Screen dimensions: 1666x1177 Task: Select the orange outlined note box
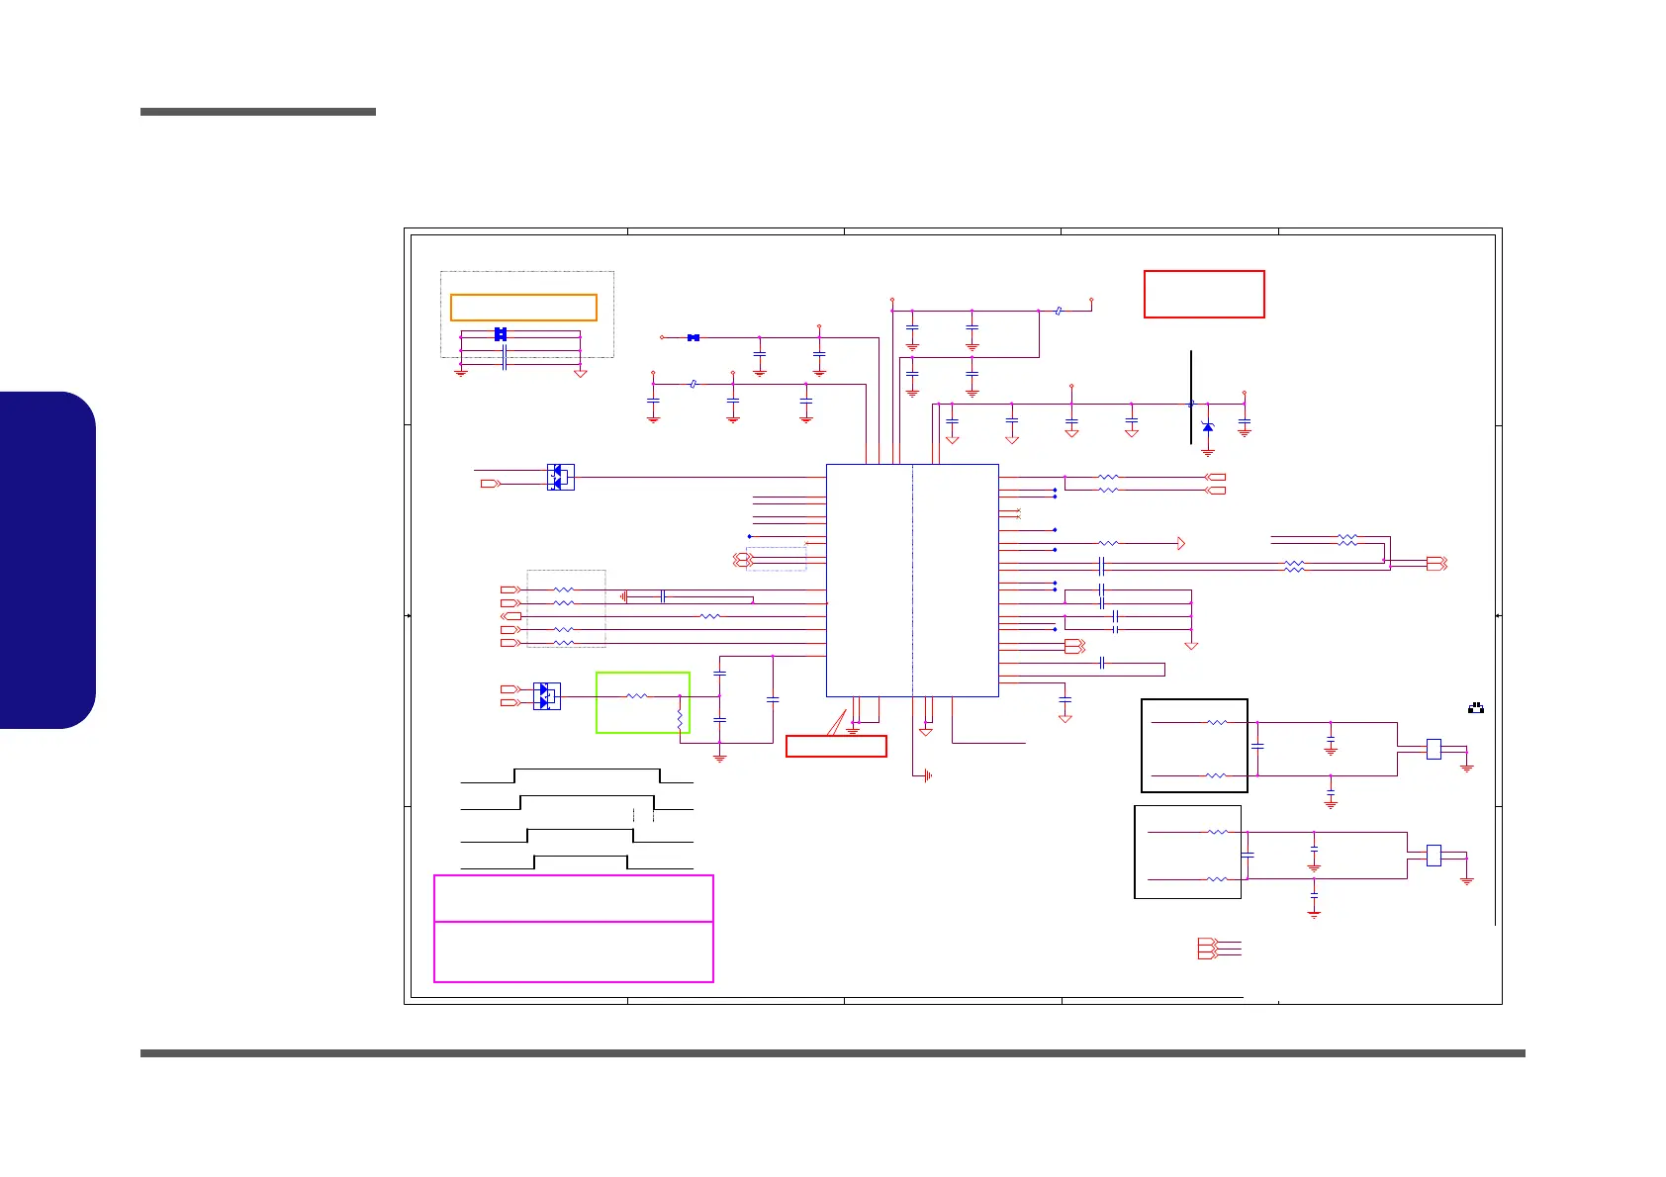(523, 308)
